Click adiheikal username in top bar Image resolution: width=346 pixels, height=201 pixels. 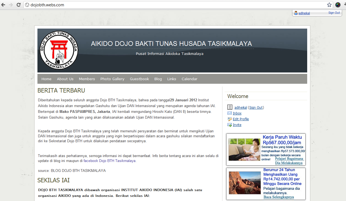pos(304,13)
